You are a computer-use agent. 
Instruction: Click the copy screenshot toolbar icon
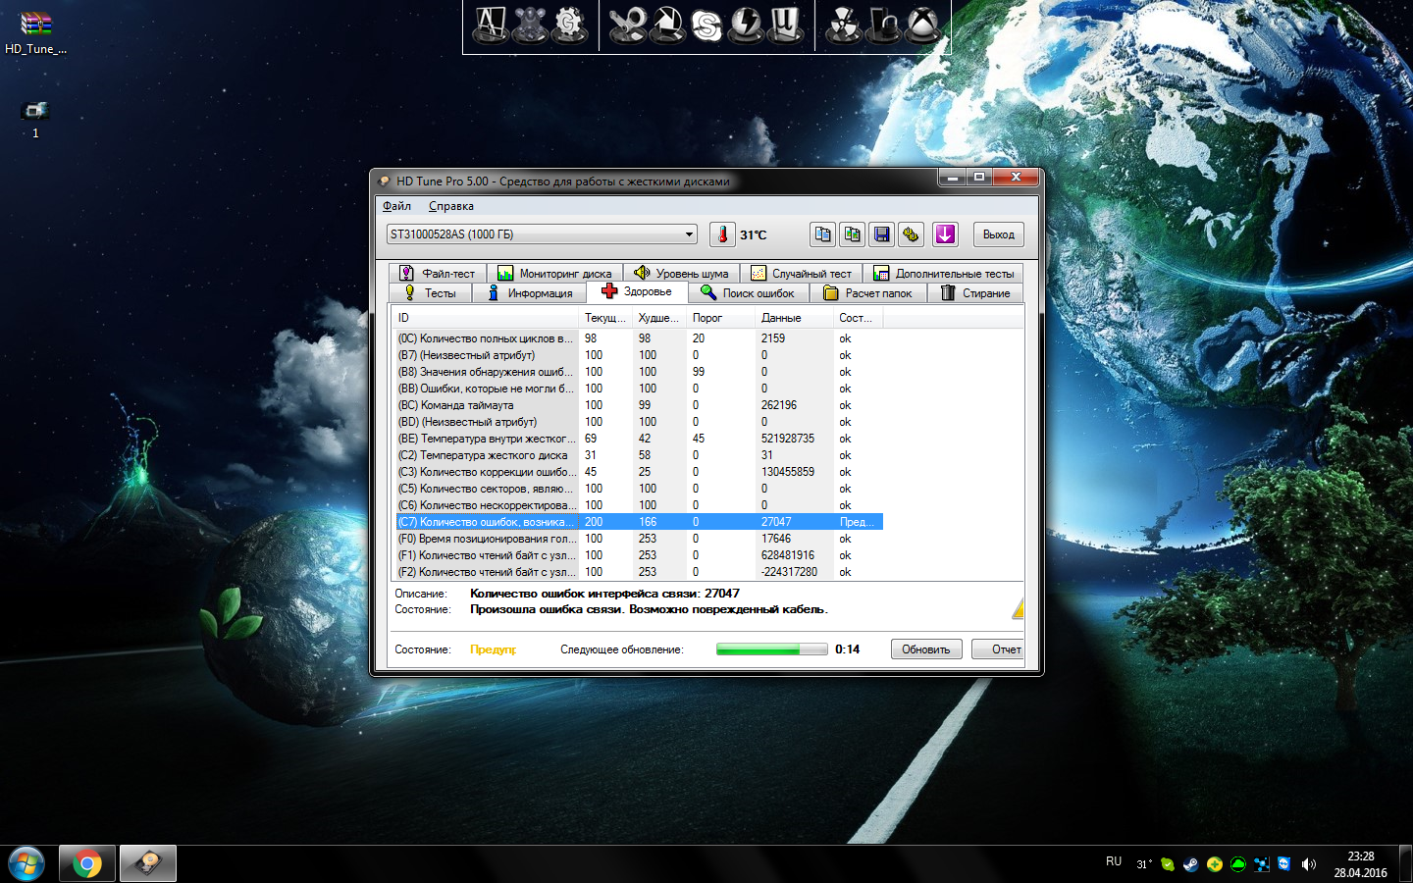click(852, 234)
